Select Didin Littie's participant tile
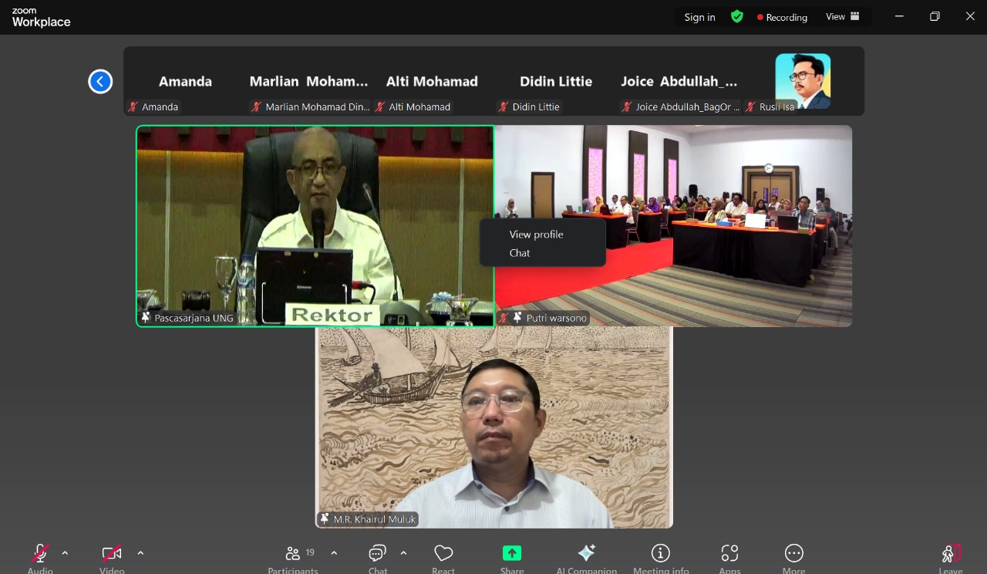The width and height of the screenshot is (987, 574). click(x=555, y=81)
